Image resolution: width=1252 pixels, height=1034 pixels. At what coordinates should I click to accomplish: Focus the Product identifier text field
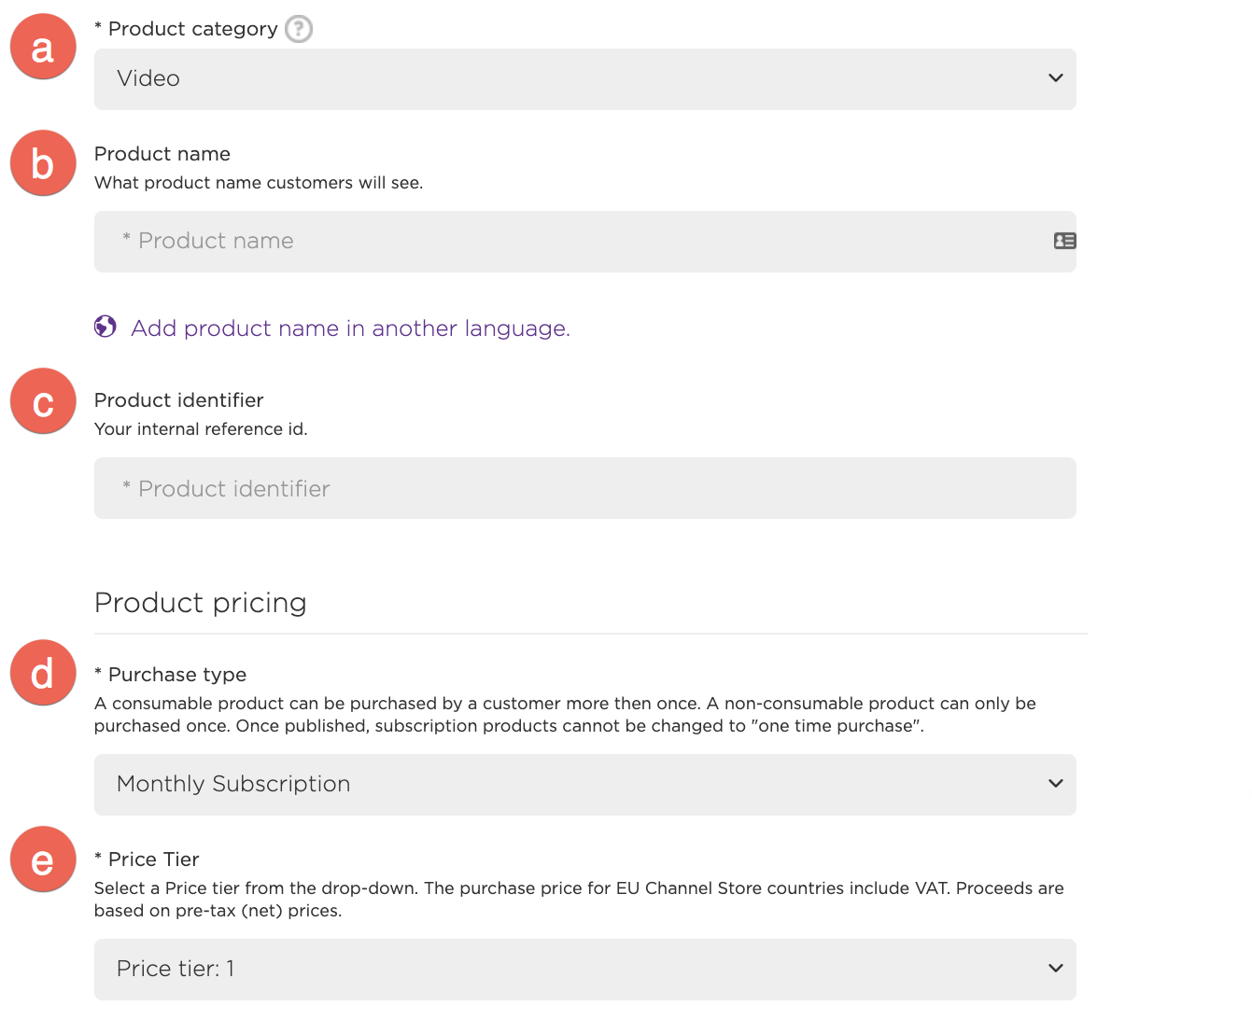[584, 488]
